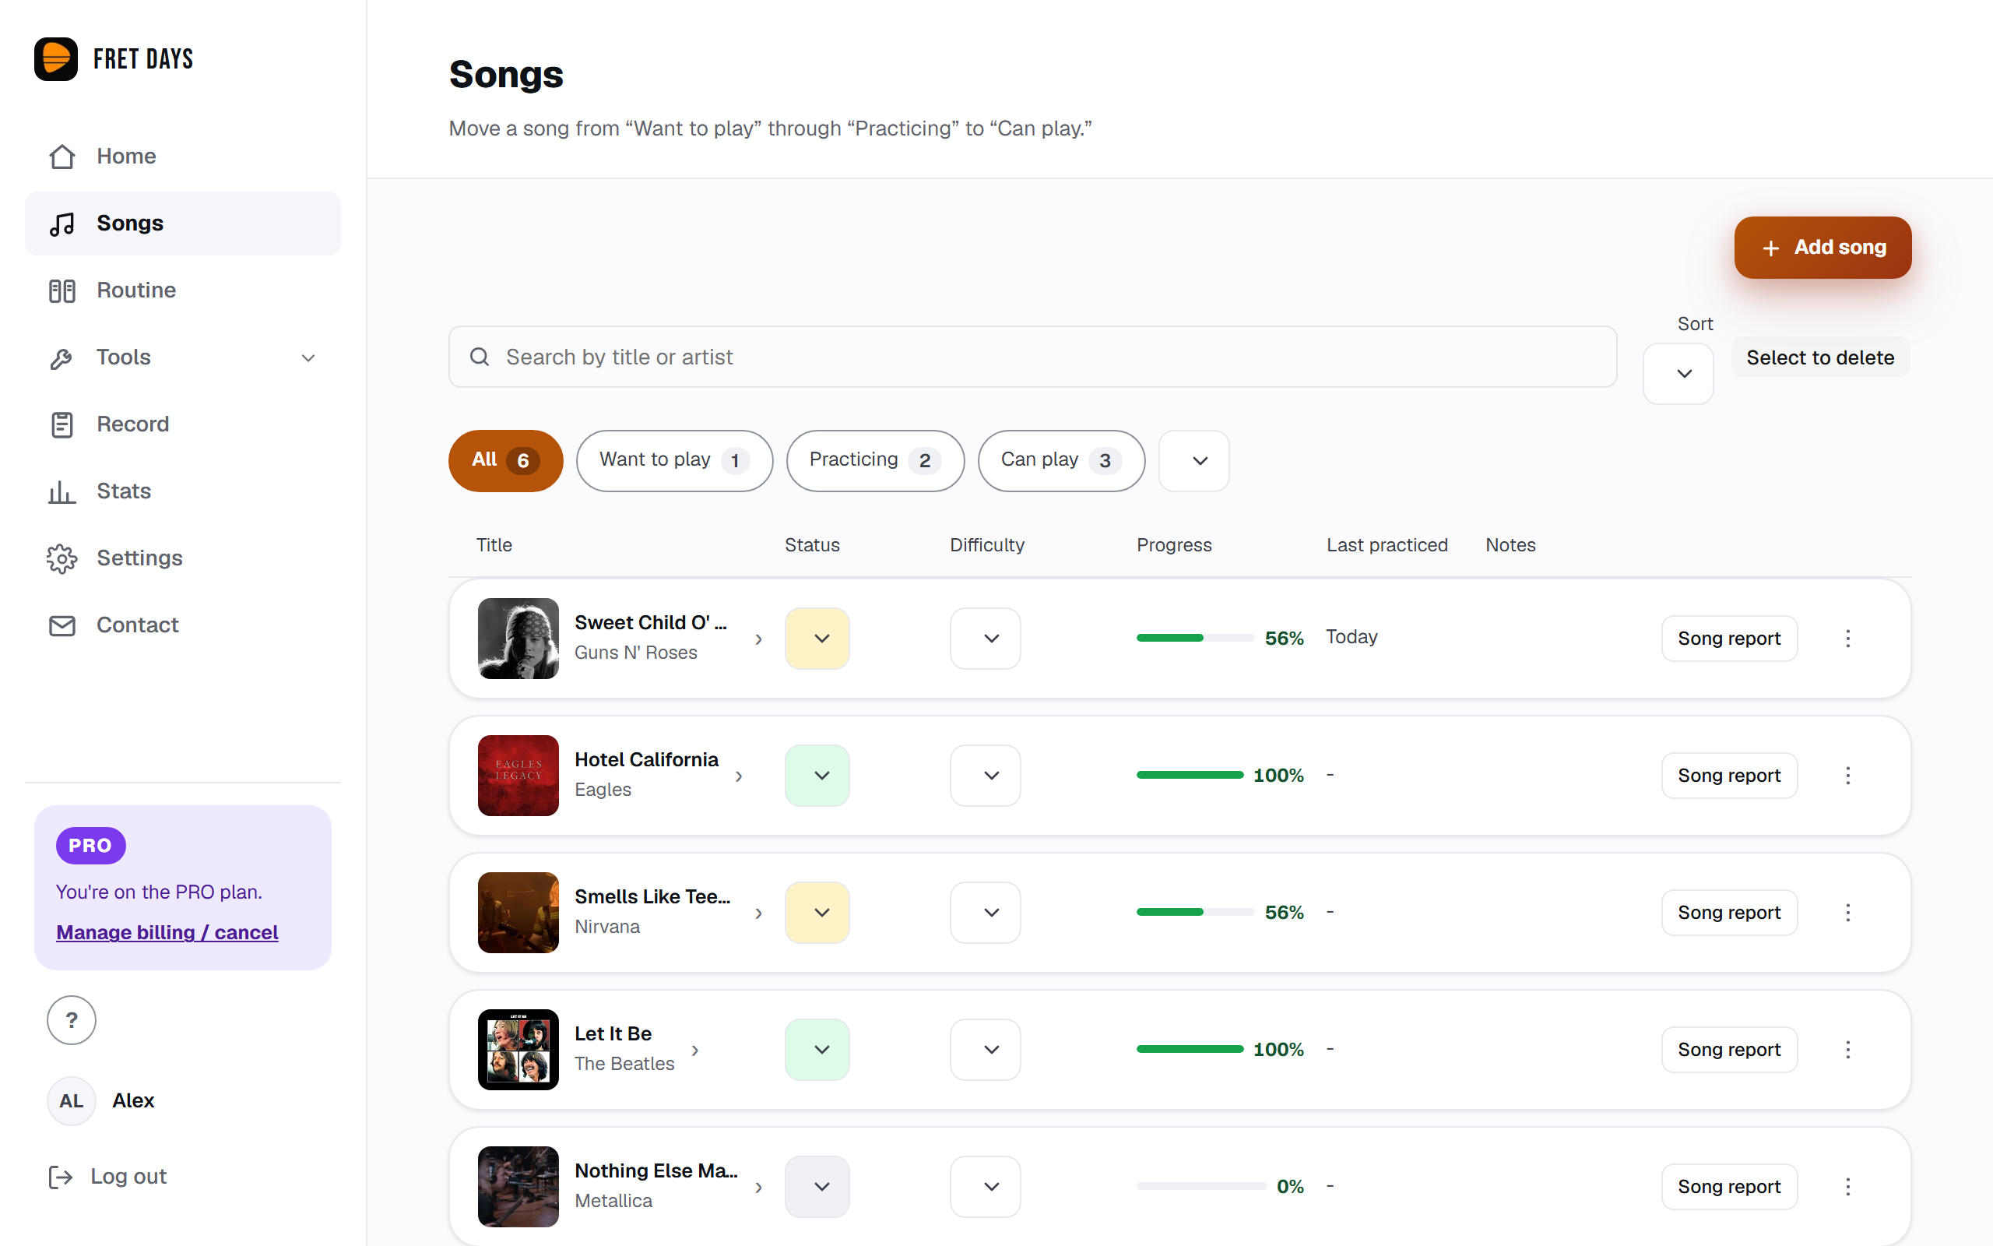The height and width of the screenshot is (1246, 1993).
Task: Open the three-dot menu for Nothing Else Matters
Action: (1847, 1187)
